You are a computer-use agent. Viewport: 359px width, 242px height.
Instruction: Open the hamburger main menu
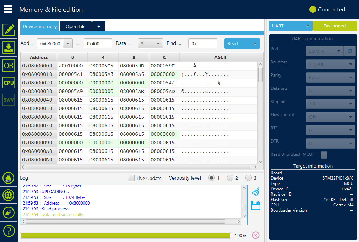[x=8, y=9]
